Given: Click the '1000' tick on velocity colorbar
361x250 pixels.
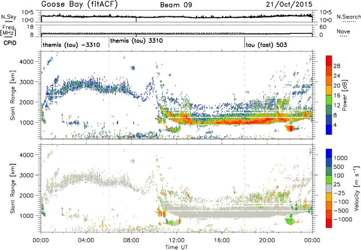Looking at the screenshot, I should coord(341,158).
